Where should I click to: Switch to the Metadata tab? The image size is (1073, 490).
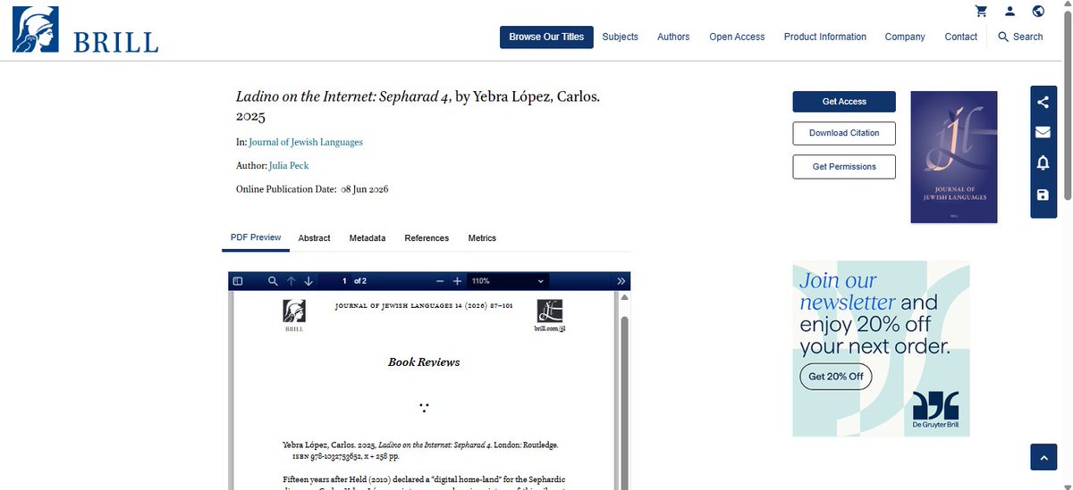point(368,238)
